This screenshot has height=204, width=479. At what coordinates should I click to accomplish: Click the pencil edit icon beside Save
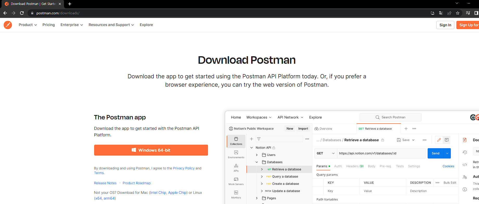tap(439, 140)
